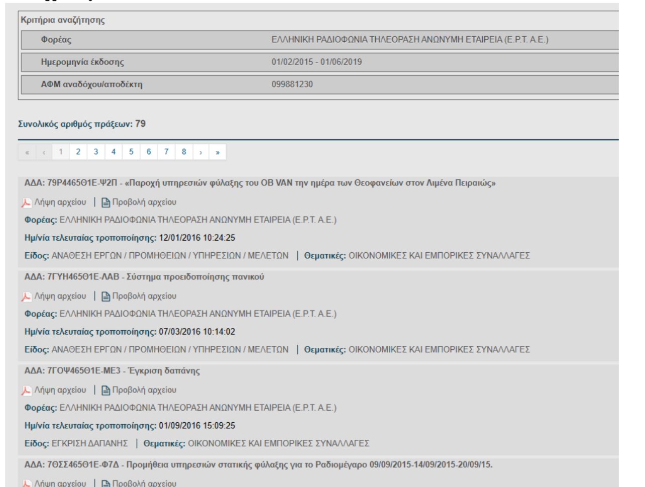Go to results page 2

click(78, 152)
